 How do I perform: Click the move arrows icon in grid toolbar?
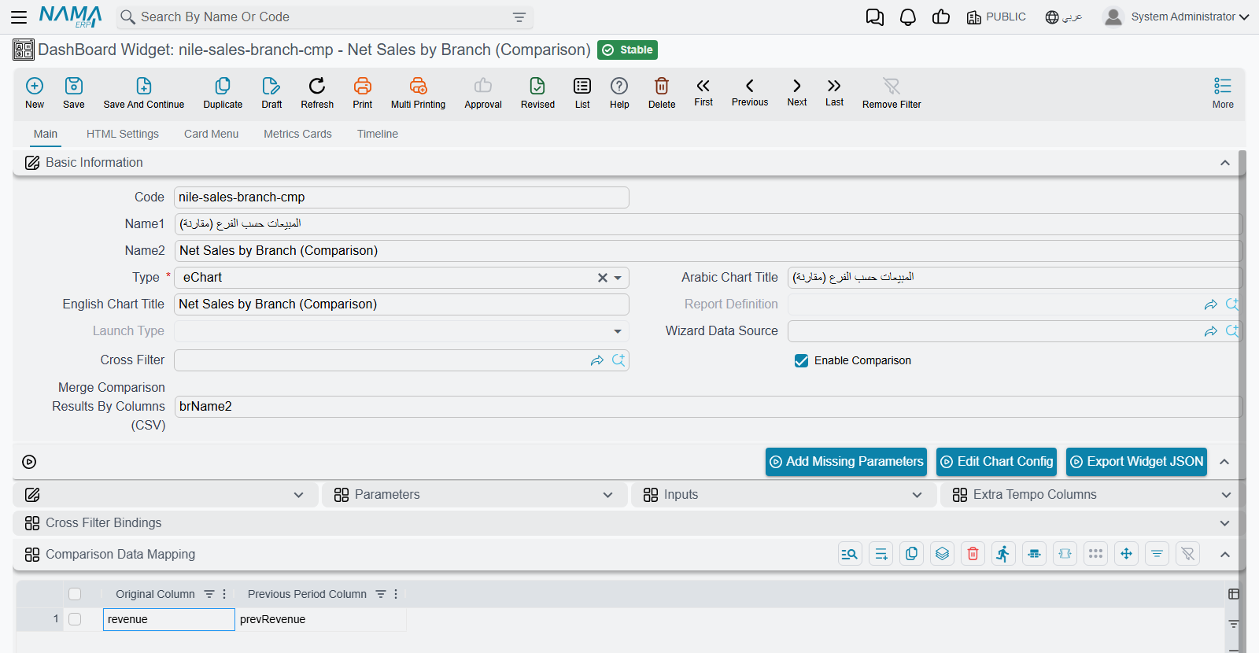click(1126, 554)
